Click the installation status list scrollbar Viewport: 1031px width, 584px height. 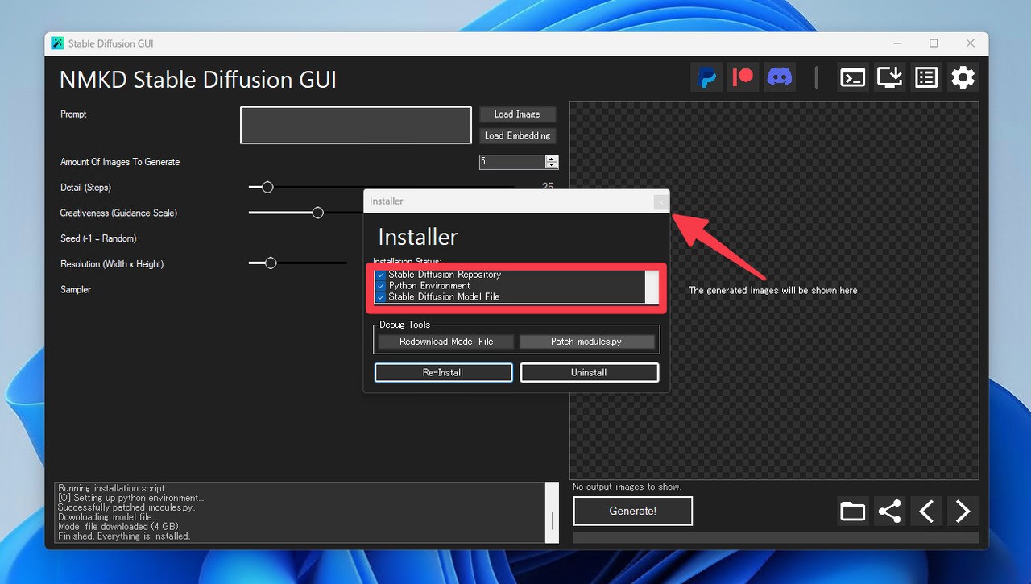click(652, 286)
